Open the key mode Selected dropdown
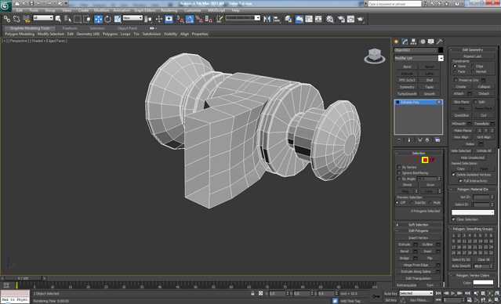The height and width of the screenshot is (304, 501). click(416, 293)
